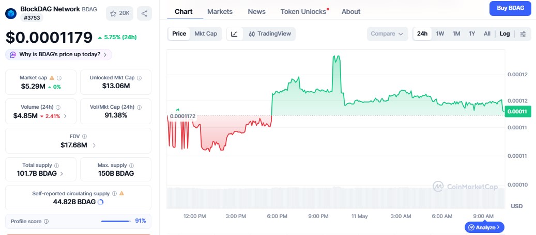536x235 pixels.
Task: Switch chart to Price view
Action: tap(179, 34)
